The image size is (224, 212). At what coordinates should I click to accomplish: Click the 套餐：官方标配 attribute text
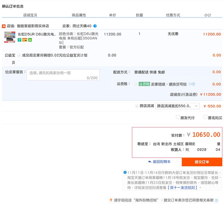click(x=72, y=47)
